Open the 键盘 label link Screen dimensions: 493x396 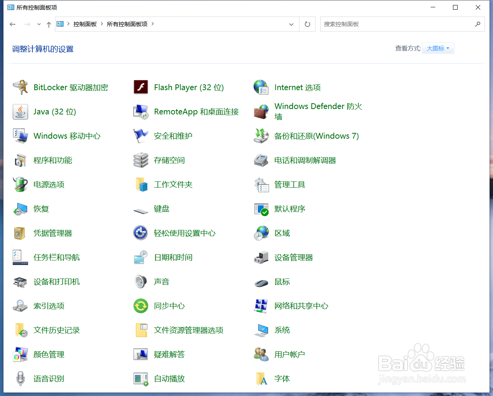pyautogui.click(x=162, y=209)
